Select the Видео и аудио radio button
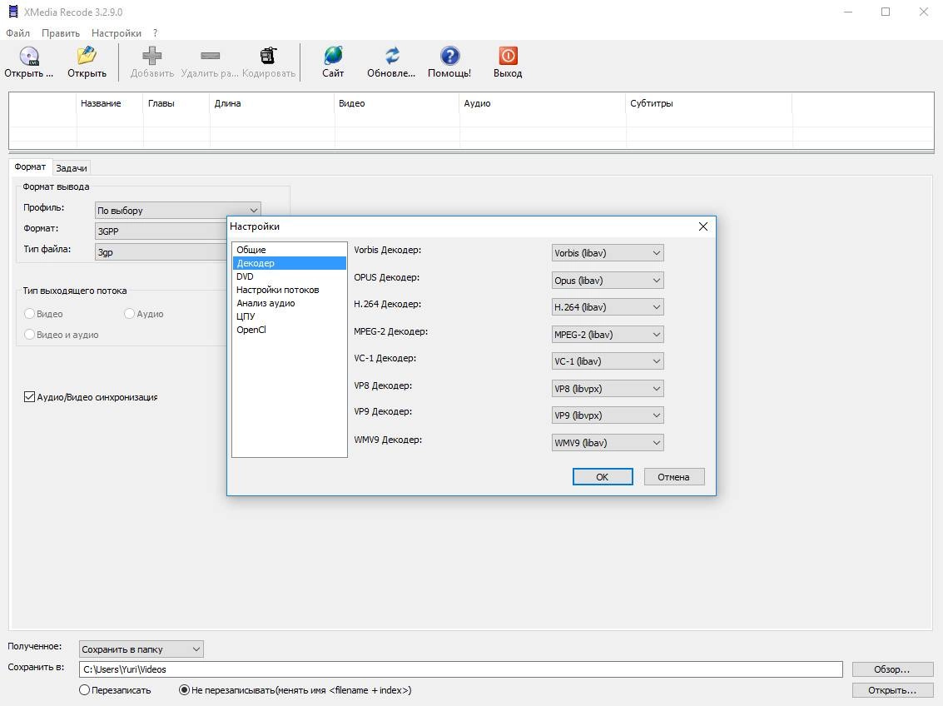 [29, 335]
